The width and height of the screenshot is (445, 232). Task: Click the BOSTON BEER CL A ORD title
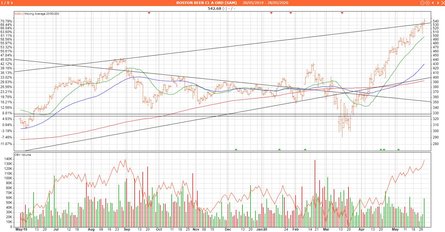pos(206,3)
